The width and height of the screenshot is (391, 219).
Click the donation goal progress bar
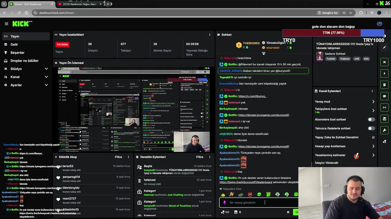(333, 33)
